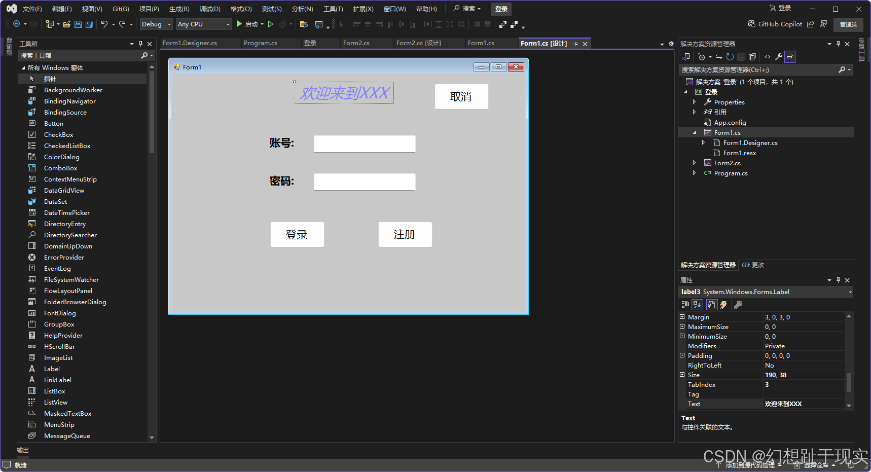Collapse the Form1.cs node in Solution Explorer
Image resolution: width=871 pixels, height=472 pixels.
[x=695, y=132]
